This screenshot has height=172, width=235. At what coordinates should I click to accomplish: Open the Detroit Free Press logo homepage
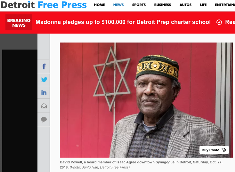coord(44,5)
